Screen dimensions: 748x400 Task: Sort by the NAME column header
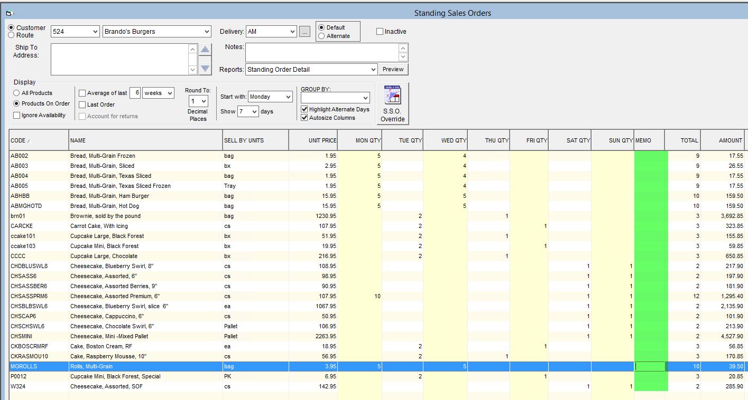coord(146,140)
